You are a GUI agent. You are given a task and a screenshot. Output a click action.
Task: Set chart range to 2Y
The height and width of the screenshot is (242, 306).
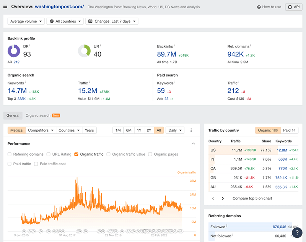pos(149,130)
